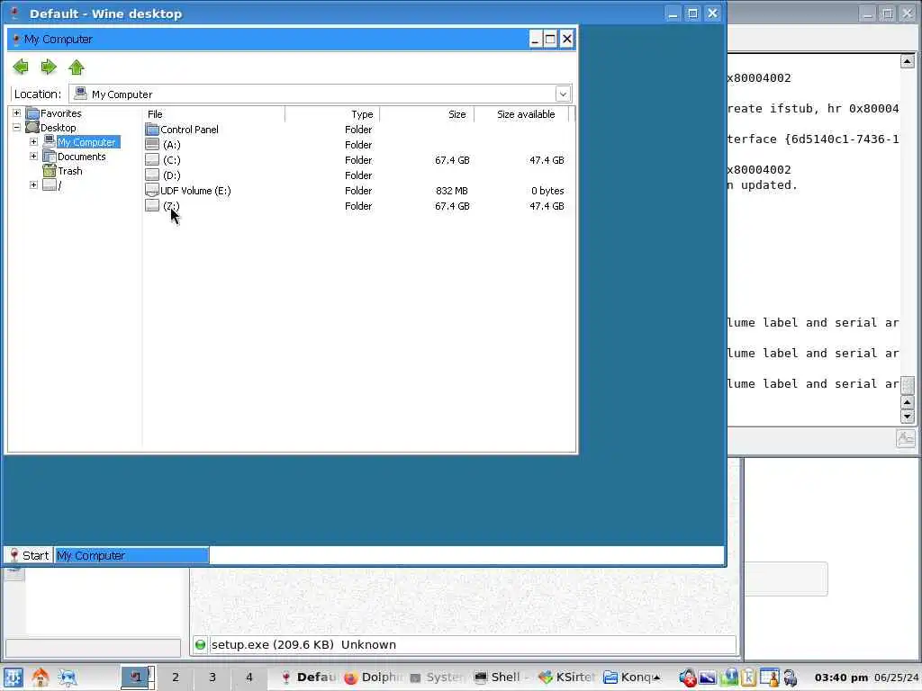Sort by the Size column header
The height and width of the screenshot is (691, 922).
[x=427, y=114]
